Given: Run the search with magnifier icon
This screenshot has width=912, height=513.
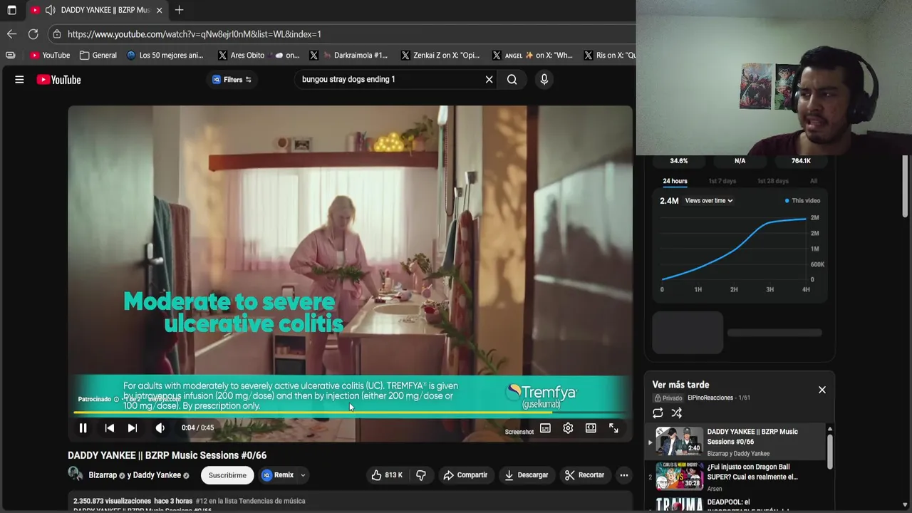Looking at the screenshot, I should pos(512,80).
